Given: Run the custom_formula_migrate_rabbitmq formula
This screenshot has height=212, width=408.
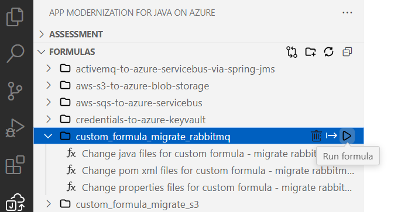Looking at the screenshot, I should [347, 135].
